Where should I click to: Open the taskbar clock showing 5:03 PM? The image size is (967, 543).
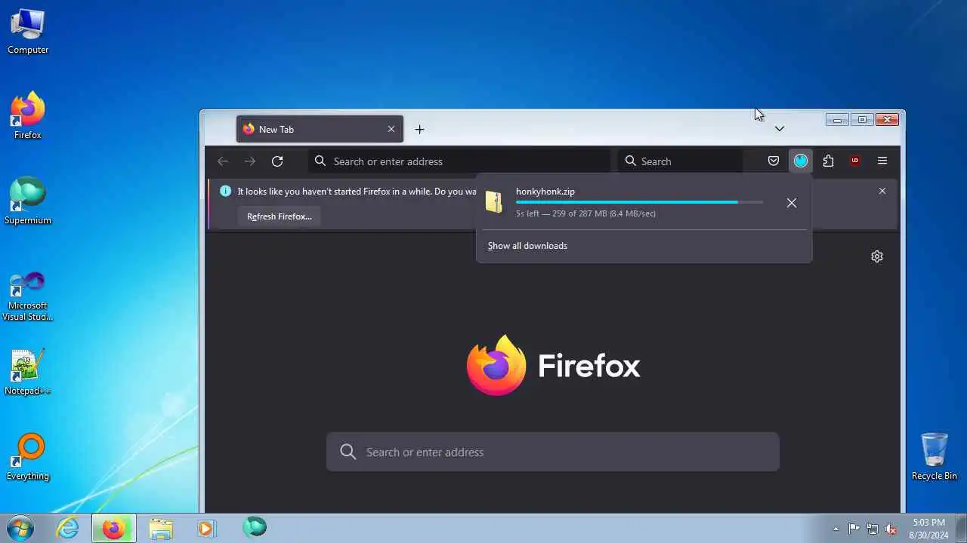[x=928, y=529]
